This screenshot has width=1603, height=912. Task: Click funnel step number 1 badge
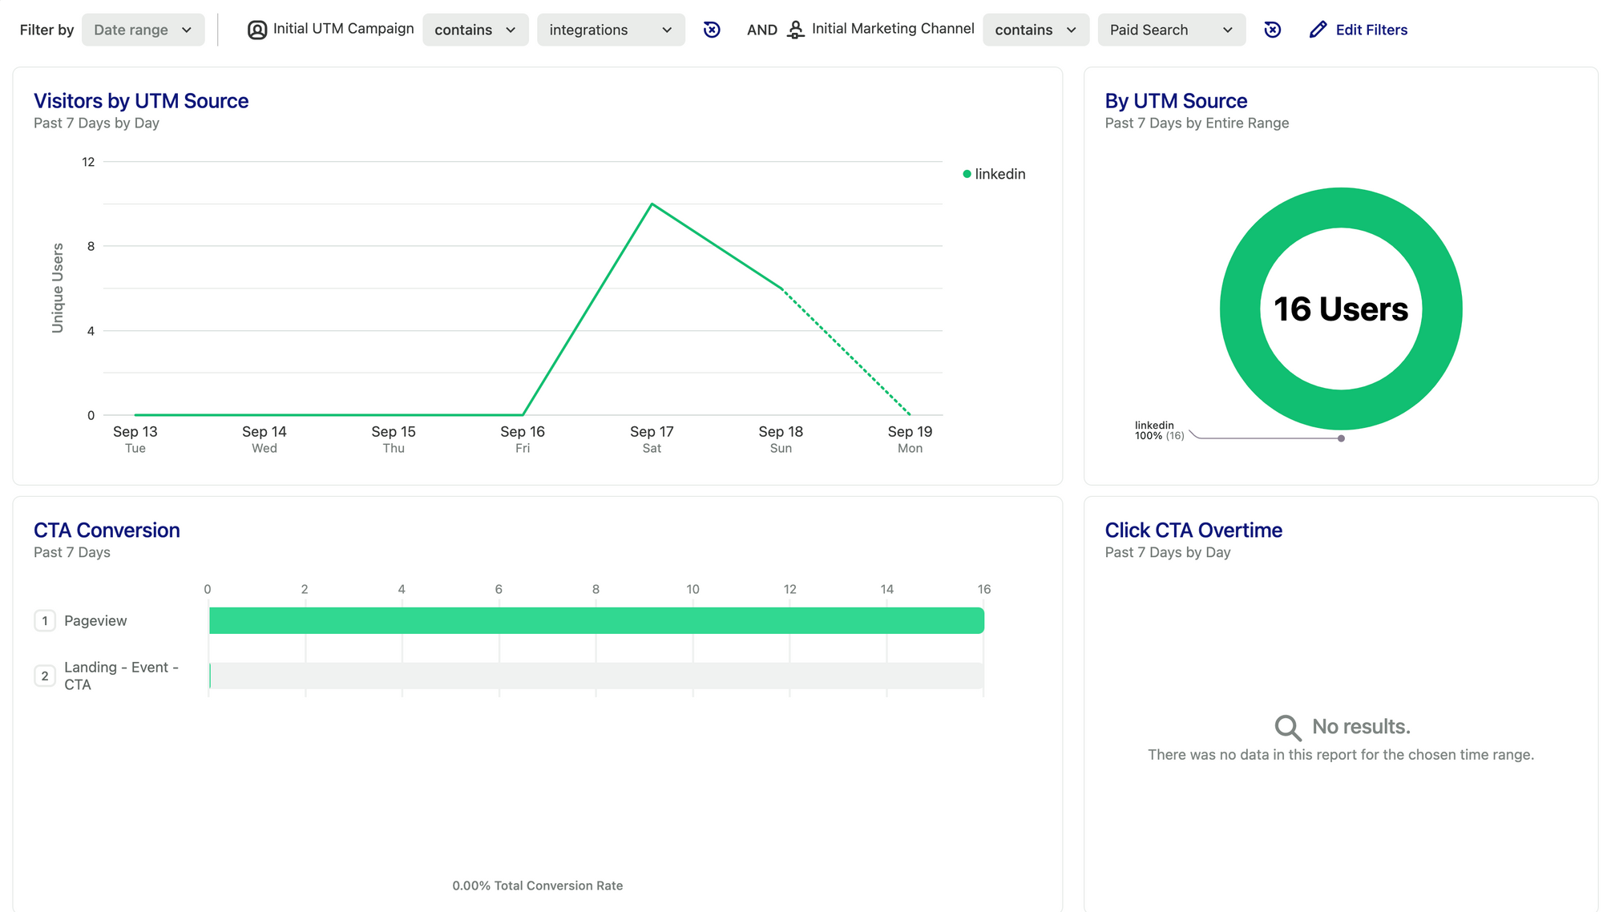coord(45,621)
